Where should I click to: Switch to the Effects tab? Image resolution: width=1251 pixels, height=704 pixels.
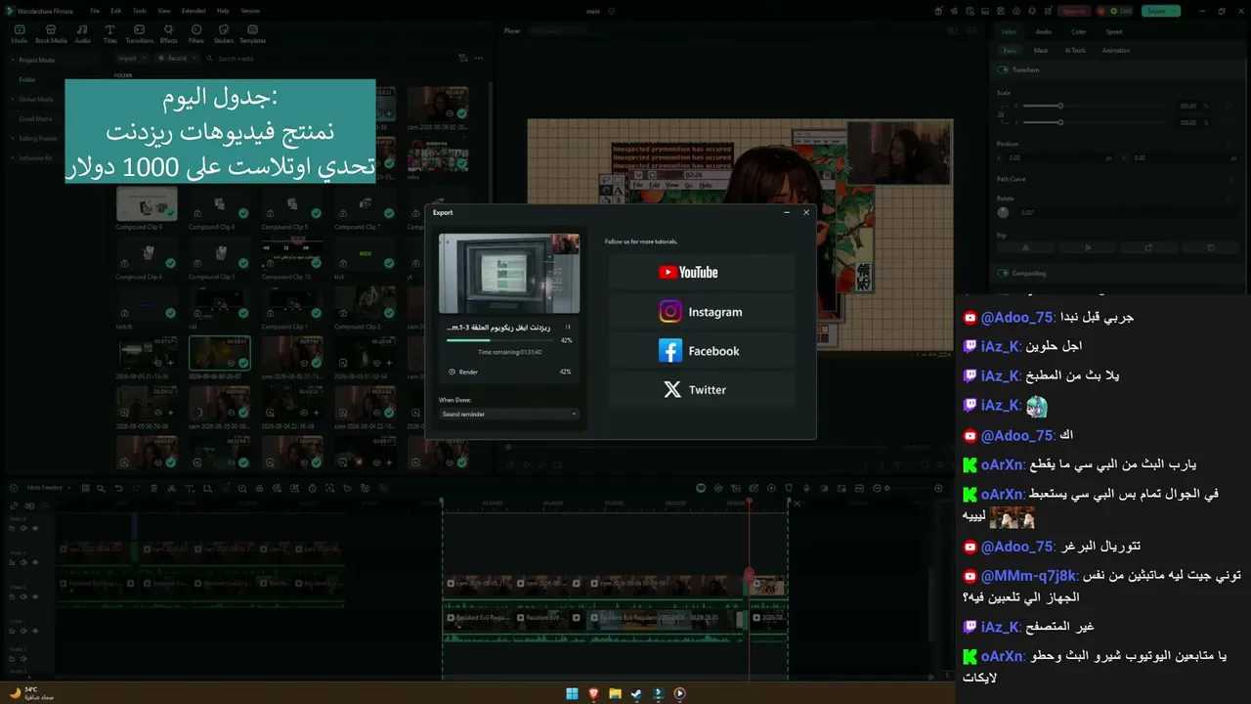click(169, 34)
